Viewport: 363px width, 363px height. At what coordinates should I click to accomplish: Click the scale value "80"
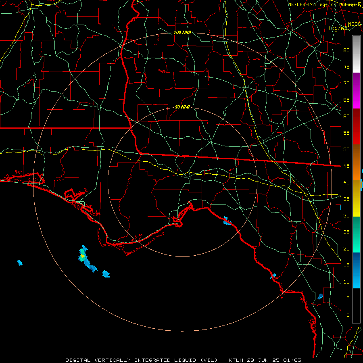point(346,50)
